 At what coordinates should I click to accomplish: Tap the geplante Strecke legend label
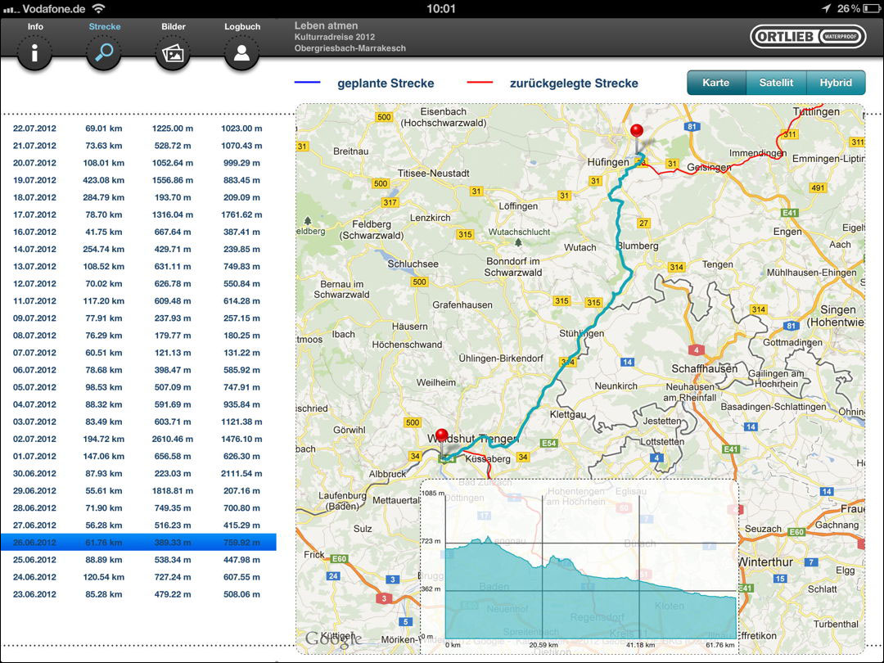[386, 83]
